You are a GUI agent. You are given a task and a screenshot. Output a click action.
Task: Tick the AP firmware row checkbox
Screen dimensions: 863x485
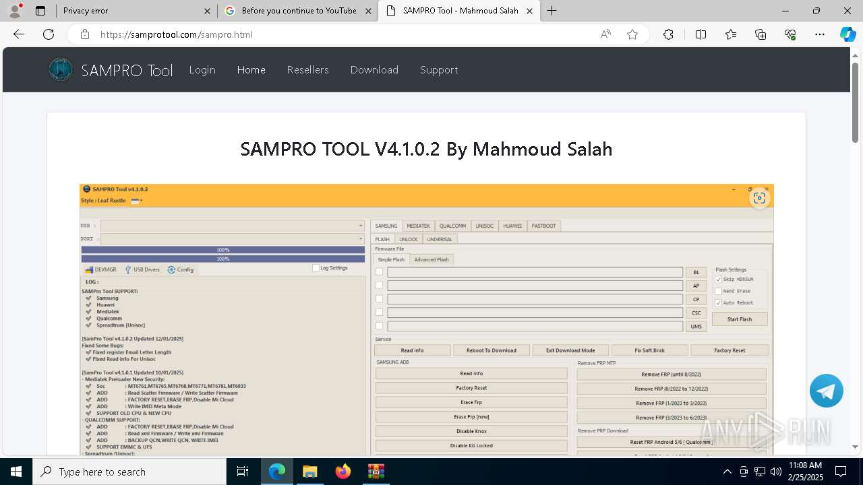[379, 286]
